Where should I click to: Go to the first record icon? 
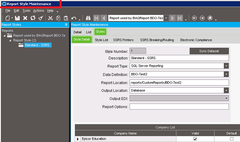point(97,18)
